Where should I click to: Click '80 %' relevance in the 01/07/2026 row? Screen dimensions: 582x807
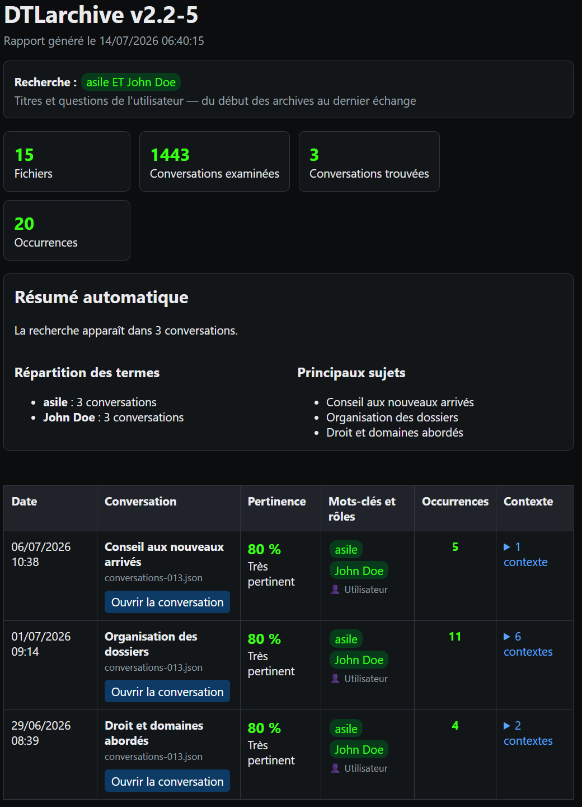(x=264, y=639)
